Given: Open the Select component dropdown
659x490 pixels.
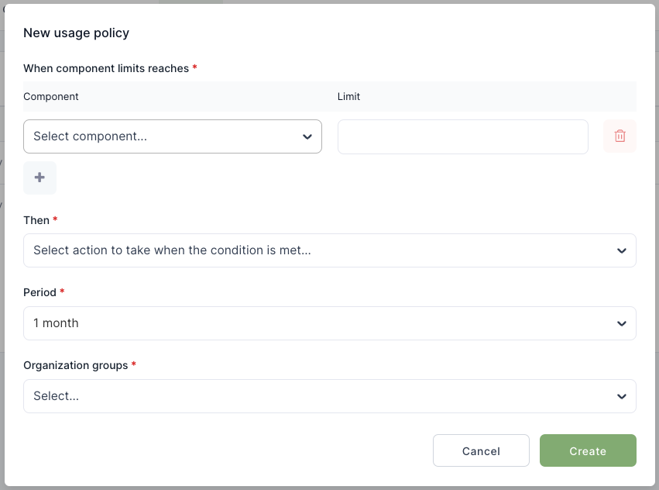Looking at the screenshot, I should point(163,136).
